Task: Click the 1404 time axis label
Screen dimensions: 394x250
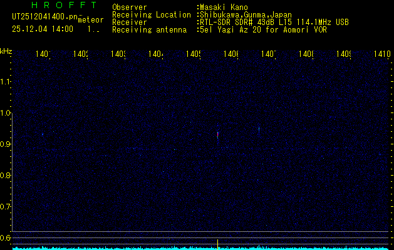Action: 156,54
